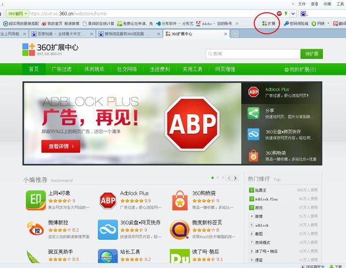
Task: Select the 广告过滤 category
Action: 62,69
